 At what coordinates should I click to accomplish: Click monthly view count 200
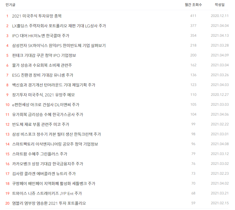coord(193,55)
